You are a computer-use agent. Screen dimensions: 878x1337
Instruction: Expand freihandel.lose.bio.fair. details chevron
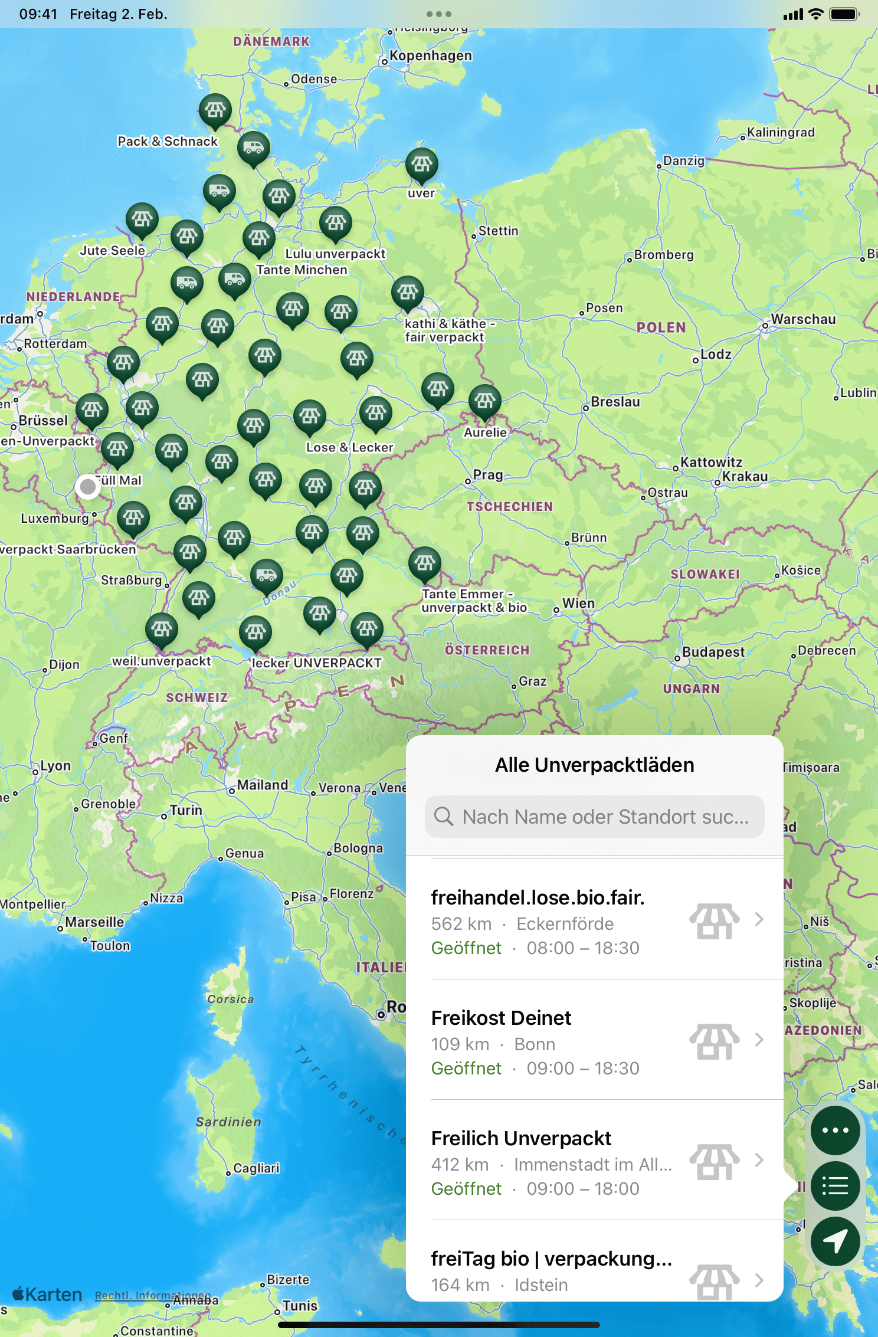click(759, 919)
